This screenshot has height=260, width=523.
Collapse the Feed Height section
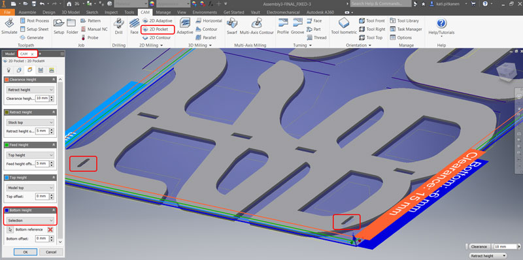54,145
